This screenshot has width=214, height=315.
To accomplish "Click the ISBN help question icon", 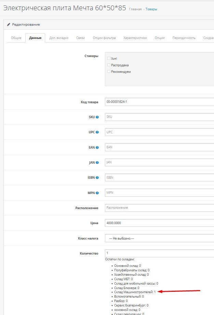I will (x=97, y=178).
